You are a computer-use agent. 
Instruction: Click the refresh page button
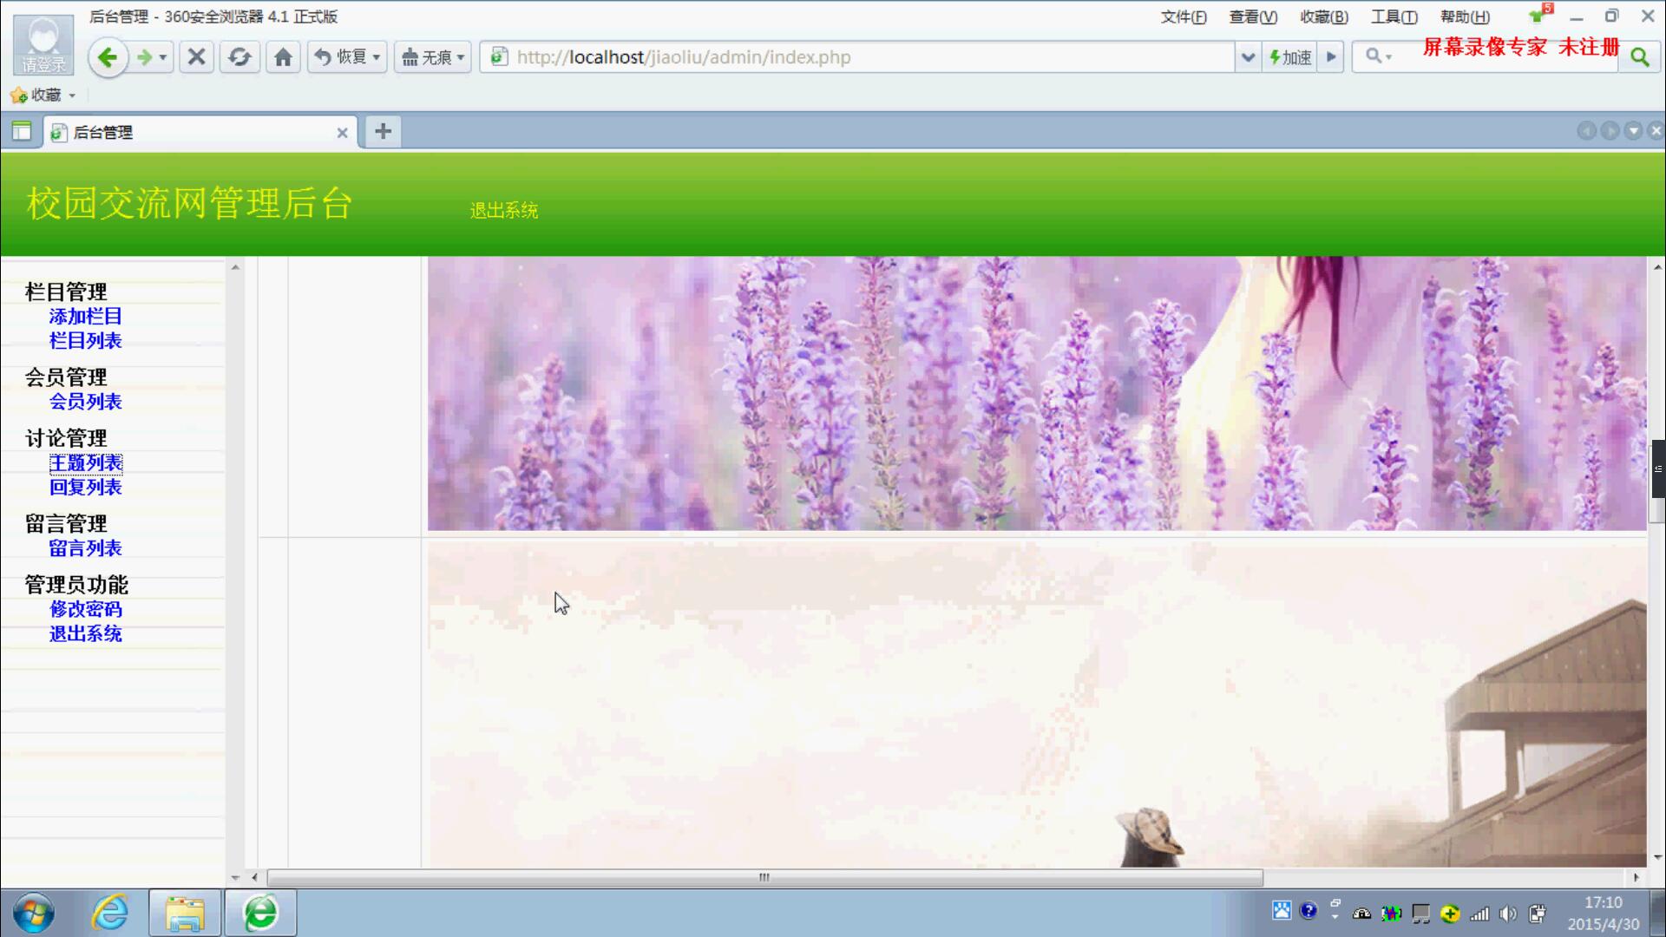239,57
